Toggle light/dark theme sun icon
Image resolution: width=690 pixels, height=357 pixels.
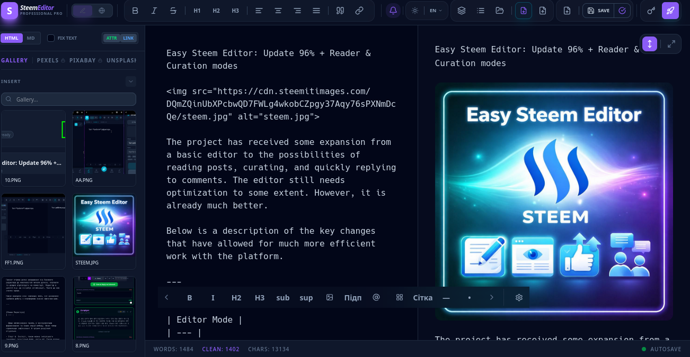coord(414,11)
